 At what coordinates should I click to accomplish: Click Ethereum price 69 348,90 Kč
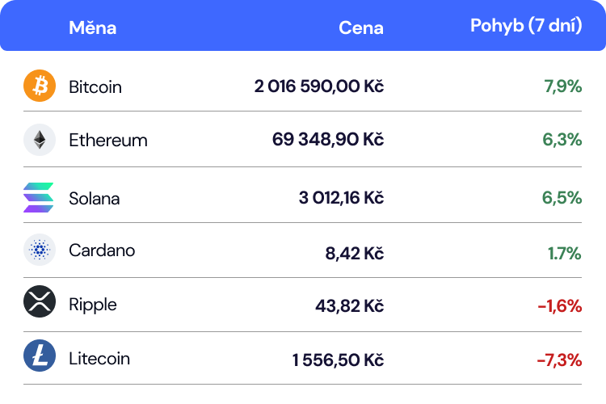(327, 140)
